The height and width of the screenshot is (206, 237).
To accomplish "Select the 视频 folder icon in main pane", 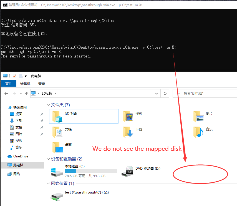I will point(128,116).
